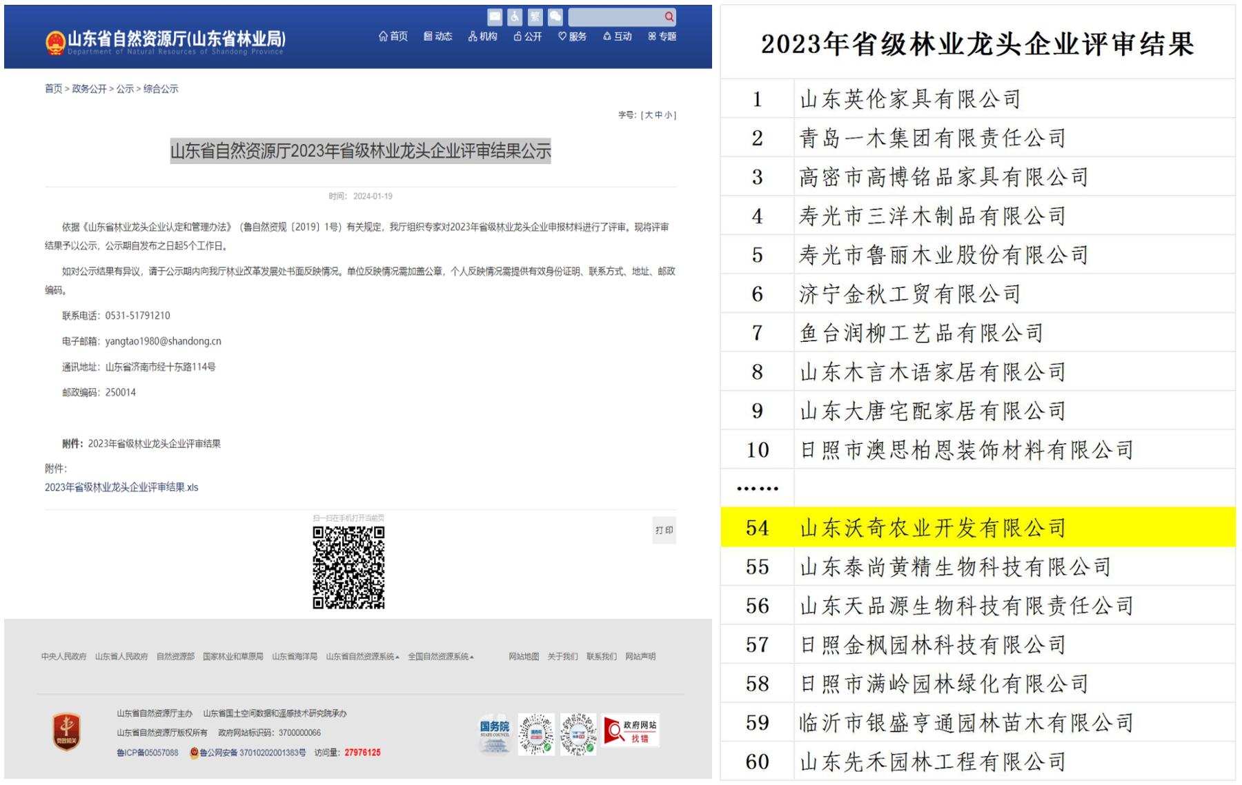Open the 互动 nav menu item
This screenshot has width=1242, height=785.
pyautogui.click(x=618, y=36)
